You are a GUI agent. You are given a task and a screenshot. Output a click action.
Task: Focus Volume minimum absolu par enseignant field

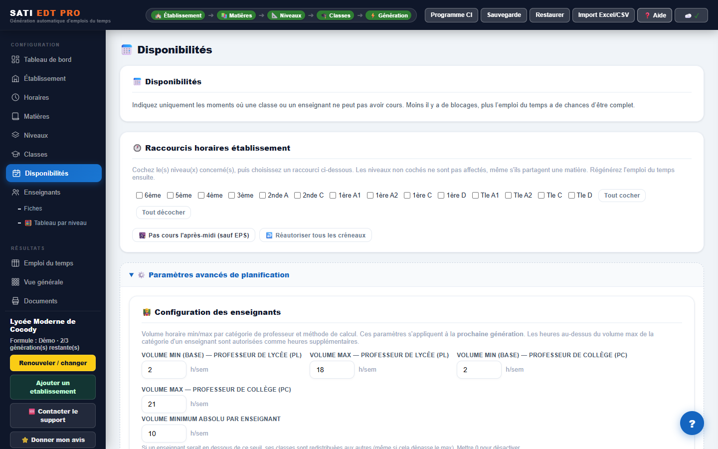pos(164,434)
